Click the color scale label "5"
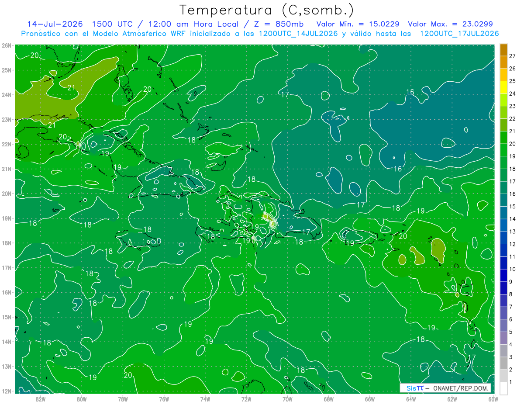 pyautogui.click(x=511, y=332)
